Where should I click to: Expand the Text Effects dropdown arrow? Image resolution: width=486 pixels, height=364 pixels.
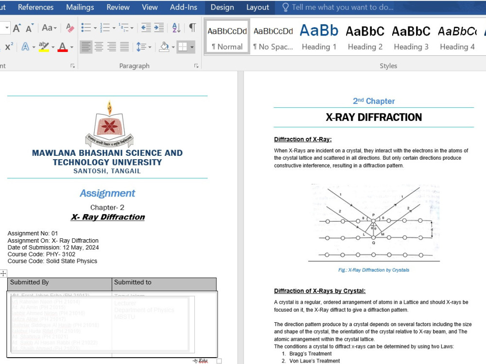coord(34,47)
